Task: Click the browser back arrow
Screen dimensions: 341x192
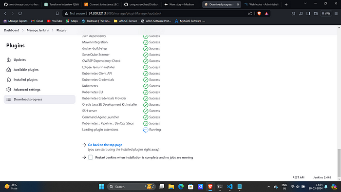Action: click(x=5, y=14)
